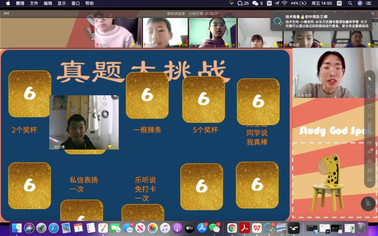Open Trash in the dock
The height and width of the screenshot is (236, 378).
pyautogui.click(x=361, y=228)
